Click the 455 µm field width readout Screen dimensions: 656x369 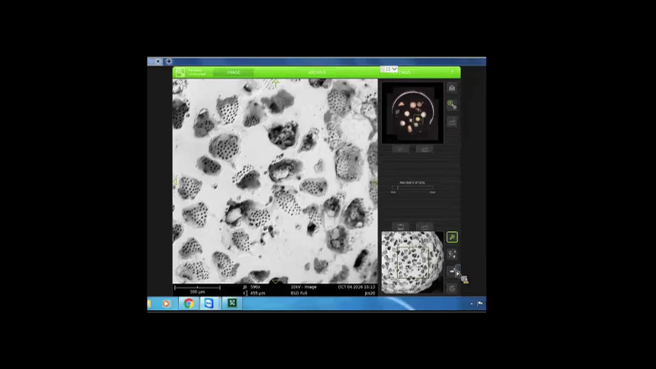pos(257,293)
